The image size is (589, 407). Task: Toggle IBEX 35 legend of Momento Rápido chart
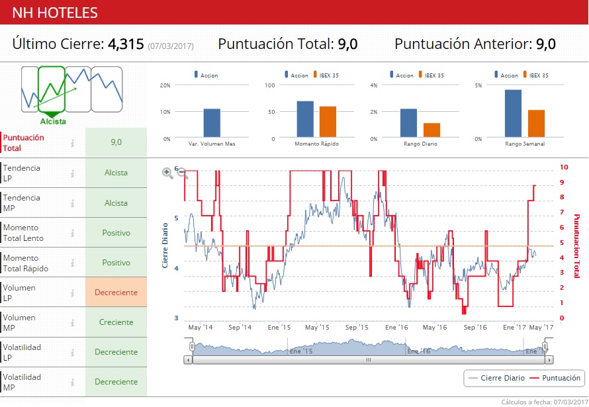(x=326, y=75)
